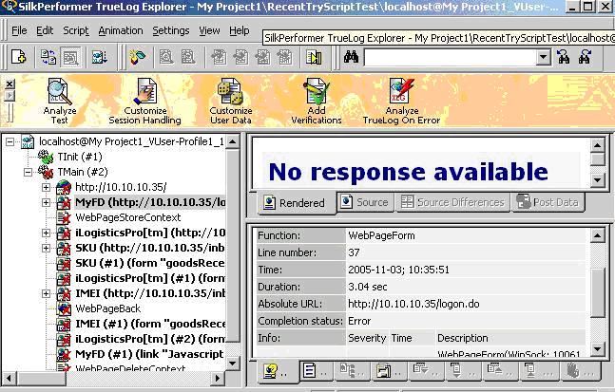Collapse the localhost@My Project1 root node
Viewport: 615px width, 392px height.
coord(10,141)
